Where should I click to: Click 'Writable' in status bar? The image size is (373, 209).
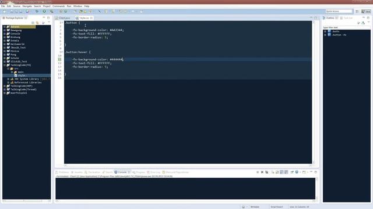click(x=255, y=207)
